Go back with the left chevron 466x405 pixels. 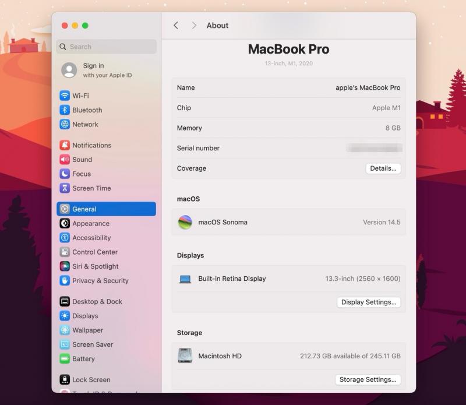coord(176,26)
